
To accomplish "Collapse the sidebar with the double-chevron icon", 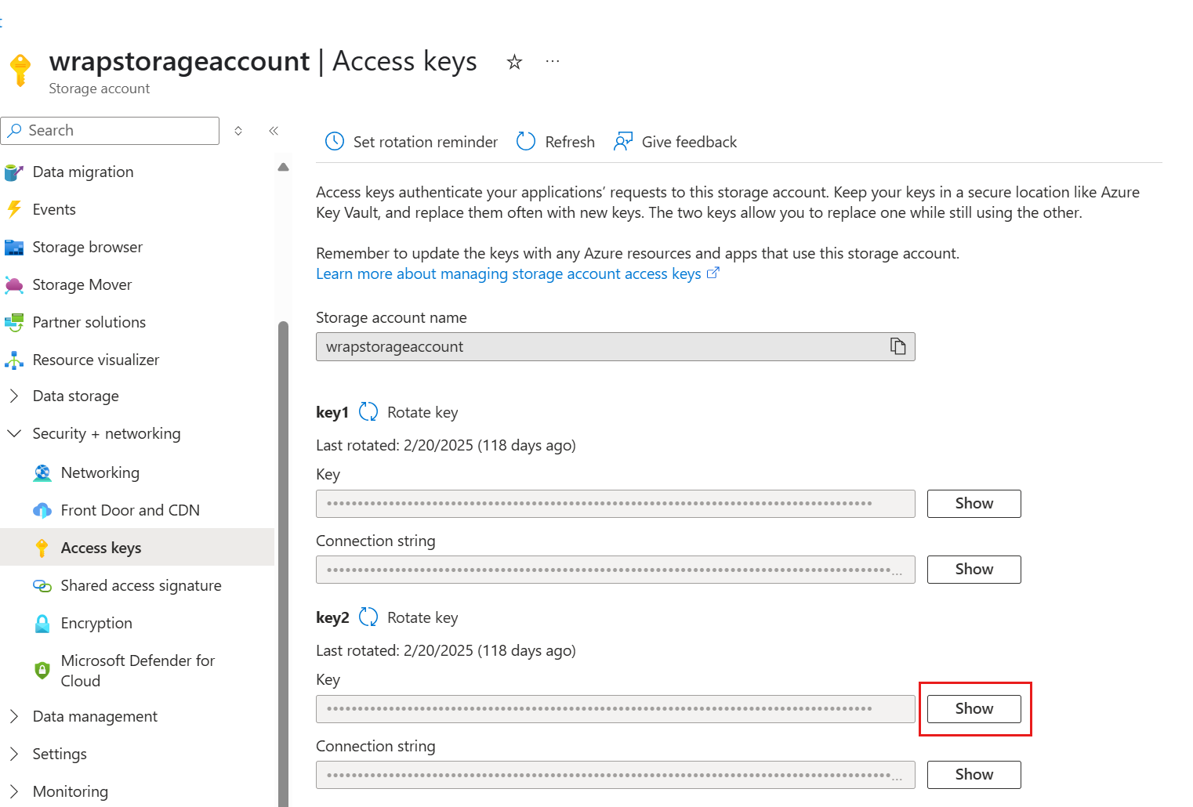I will (274, 131).
